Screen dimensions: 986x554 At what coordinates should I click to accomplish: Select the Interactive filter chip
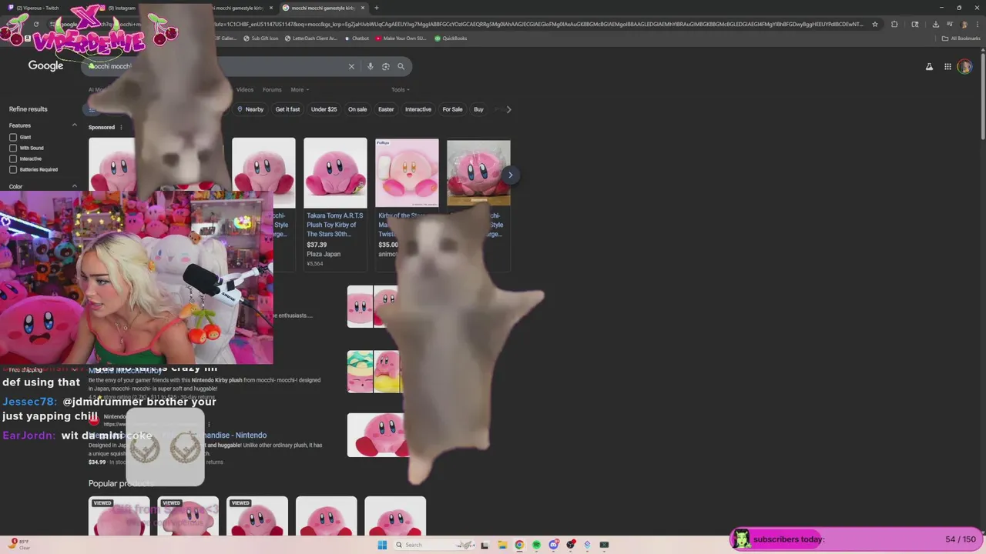pyautogui.click(x=418, y=109)
